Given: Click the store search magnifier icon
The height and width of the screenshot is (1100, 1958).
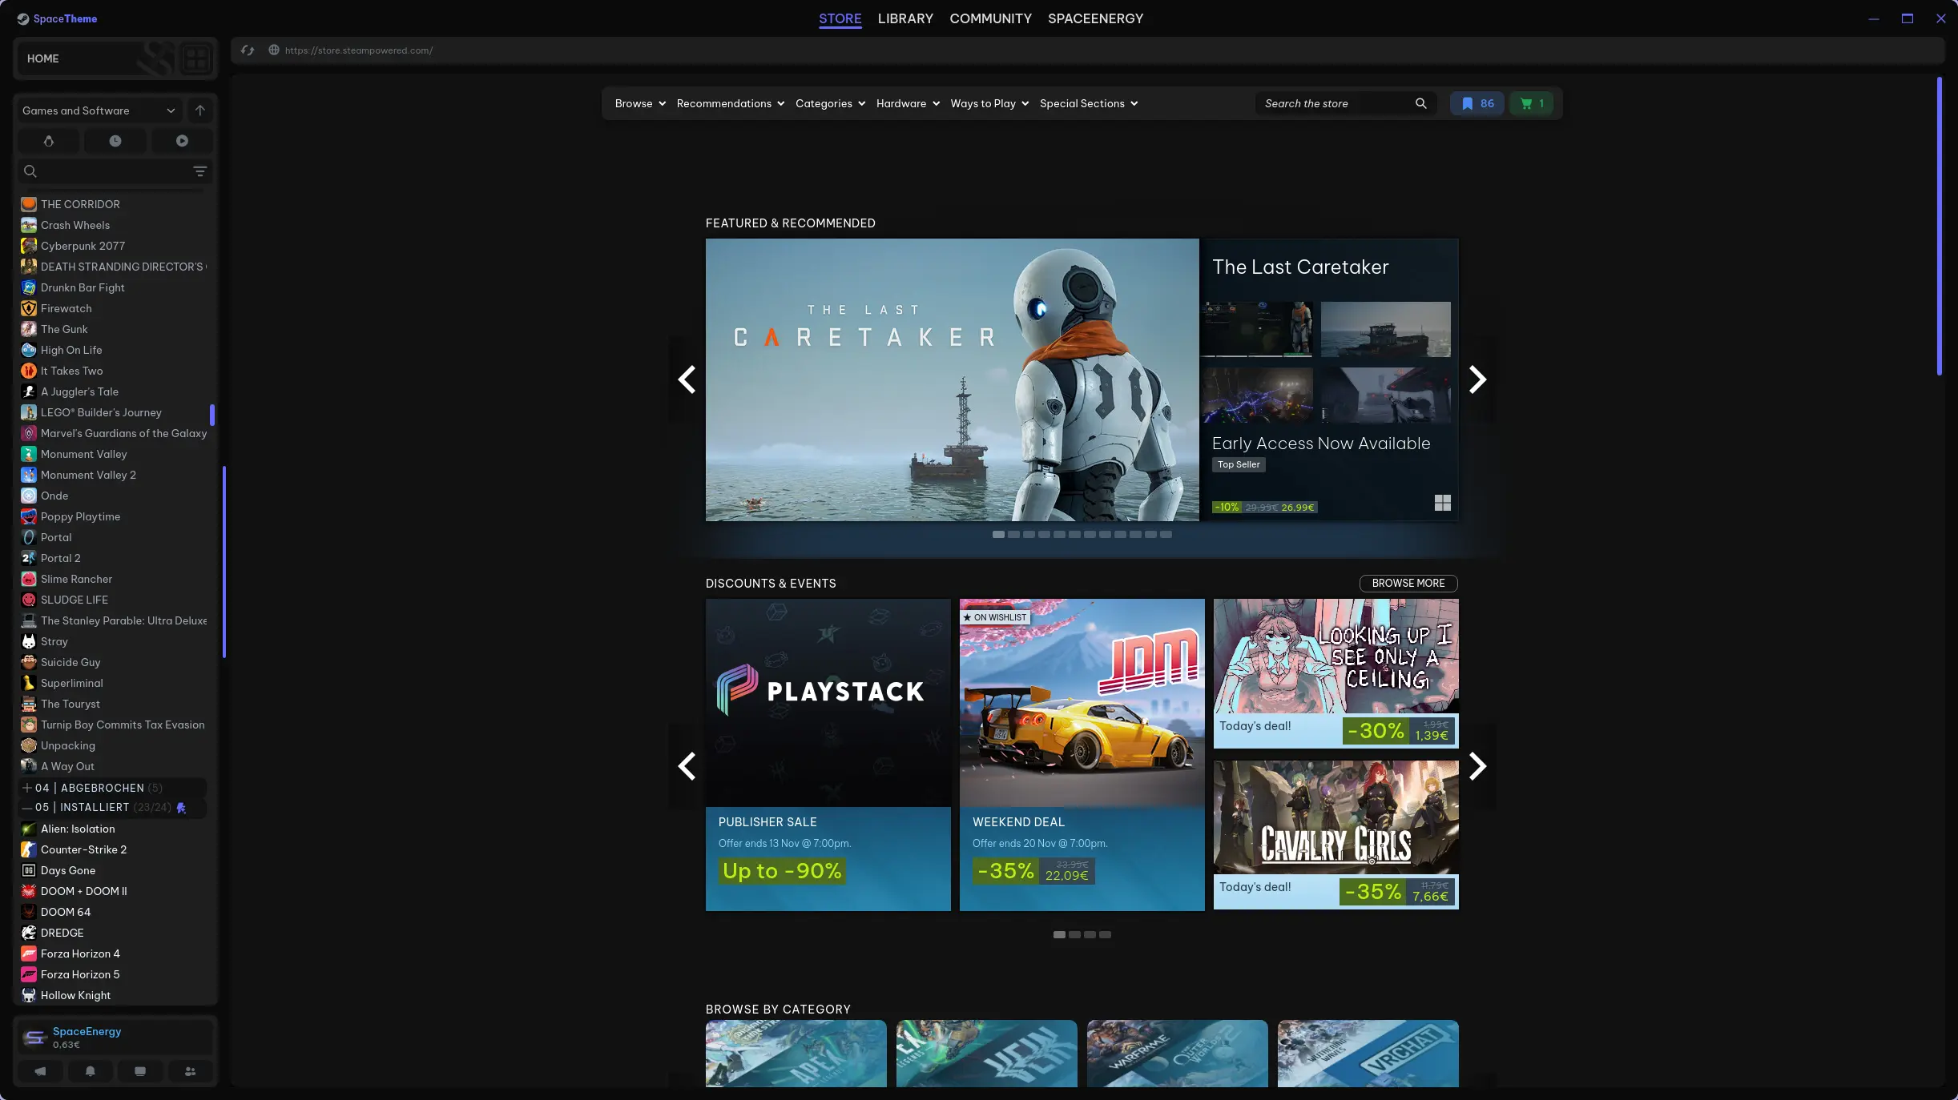Looking at the screenshot, I should click(1420, 103).
